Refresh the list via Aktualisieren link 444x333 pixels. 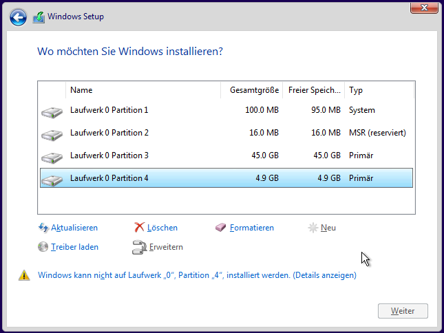(74, 228)
